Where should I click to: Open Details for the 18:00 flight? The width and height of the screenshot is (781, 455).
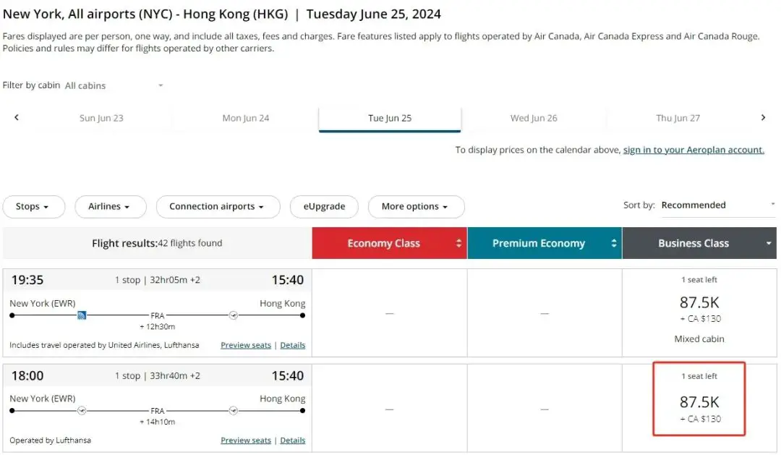pyautogui.click(x=293, y=441)
